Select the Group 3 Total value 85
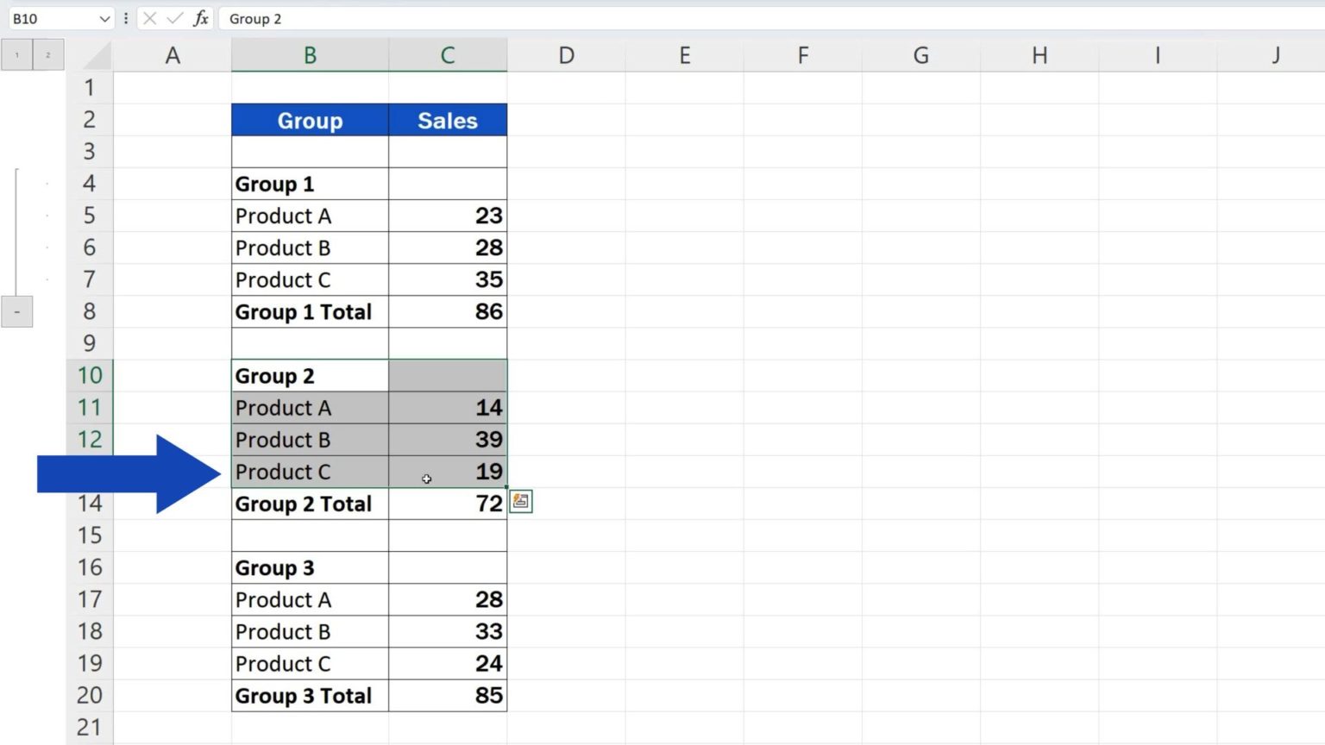Image resolution: width=1325 pixels, height=745 pixels. pyautogui.click(x=448, y=696)
